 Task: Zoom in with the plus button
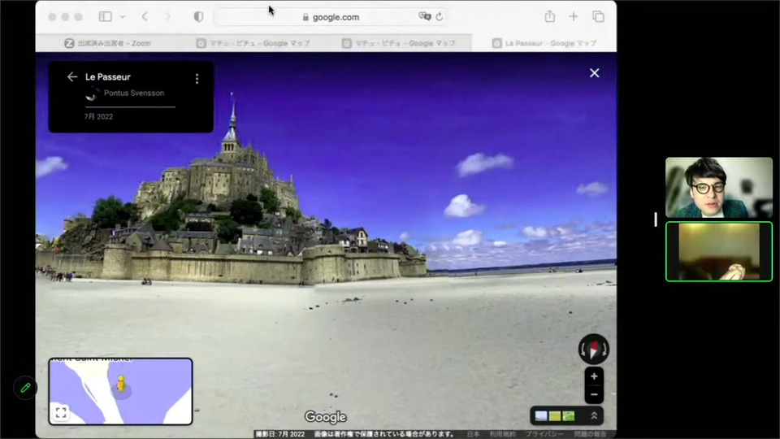click(x=594, y=376)
